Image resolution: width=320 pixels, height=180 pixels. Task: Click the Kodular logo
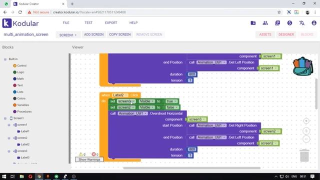[x=20, y=23]
